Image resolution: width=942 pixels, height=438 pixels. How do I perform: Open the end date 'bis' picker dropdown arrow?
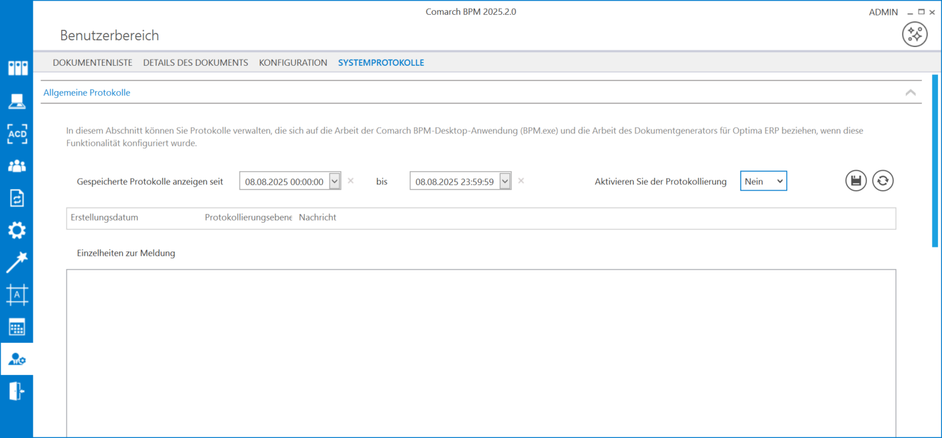pos(505,181)
